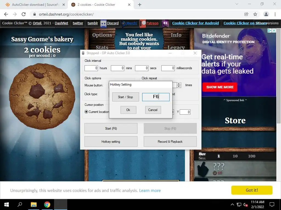
Task: Click the secs interval field
Action: (142, 68)
